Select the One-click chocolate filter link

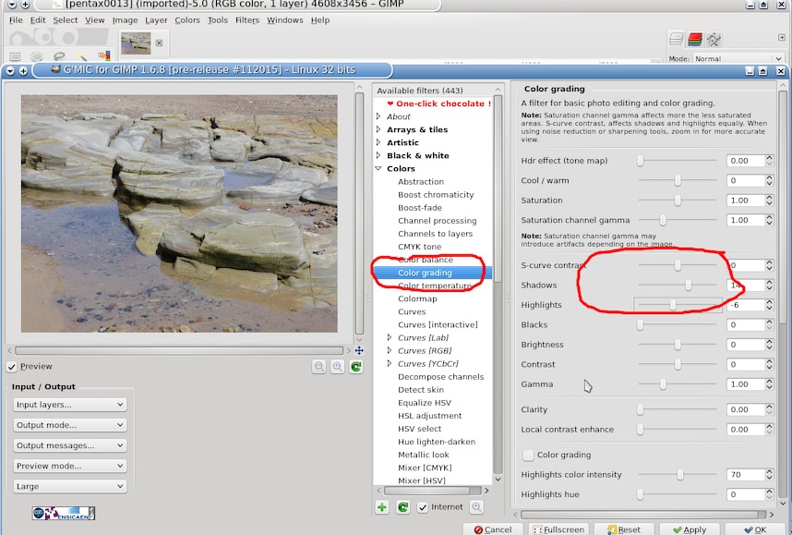tap(438, 103)
